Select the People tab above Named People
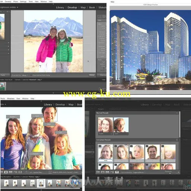This screenshot has height=191, width=191. coord(101,109)
